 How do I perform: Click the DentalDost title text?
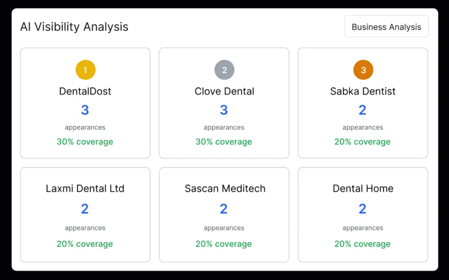click(x=85, y=91)
